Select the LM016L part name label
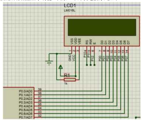142x120 pixels. 70,10
